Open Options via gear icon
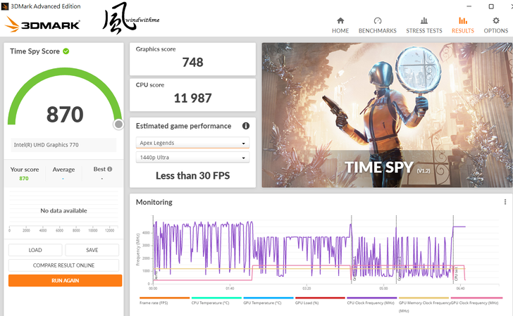Screen dimensions: 513x316 pyautogui.click(x=496, y=20)
